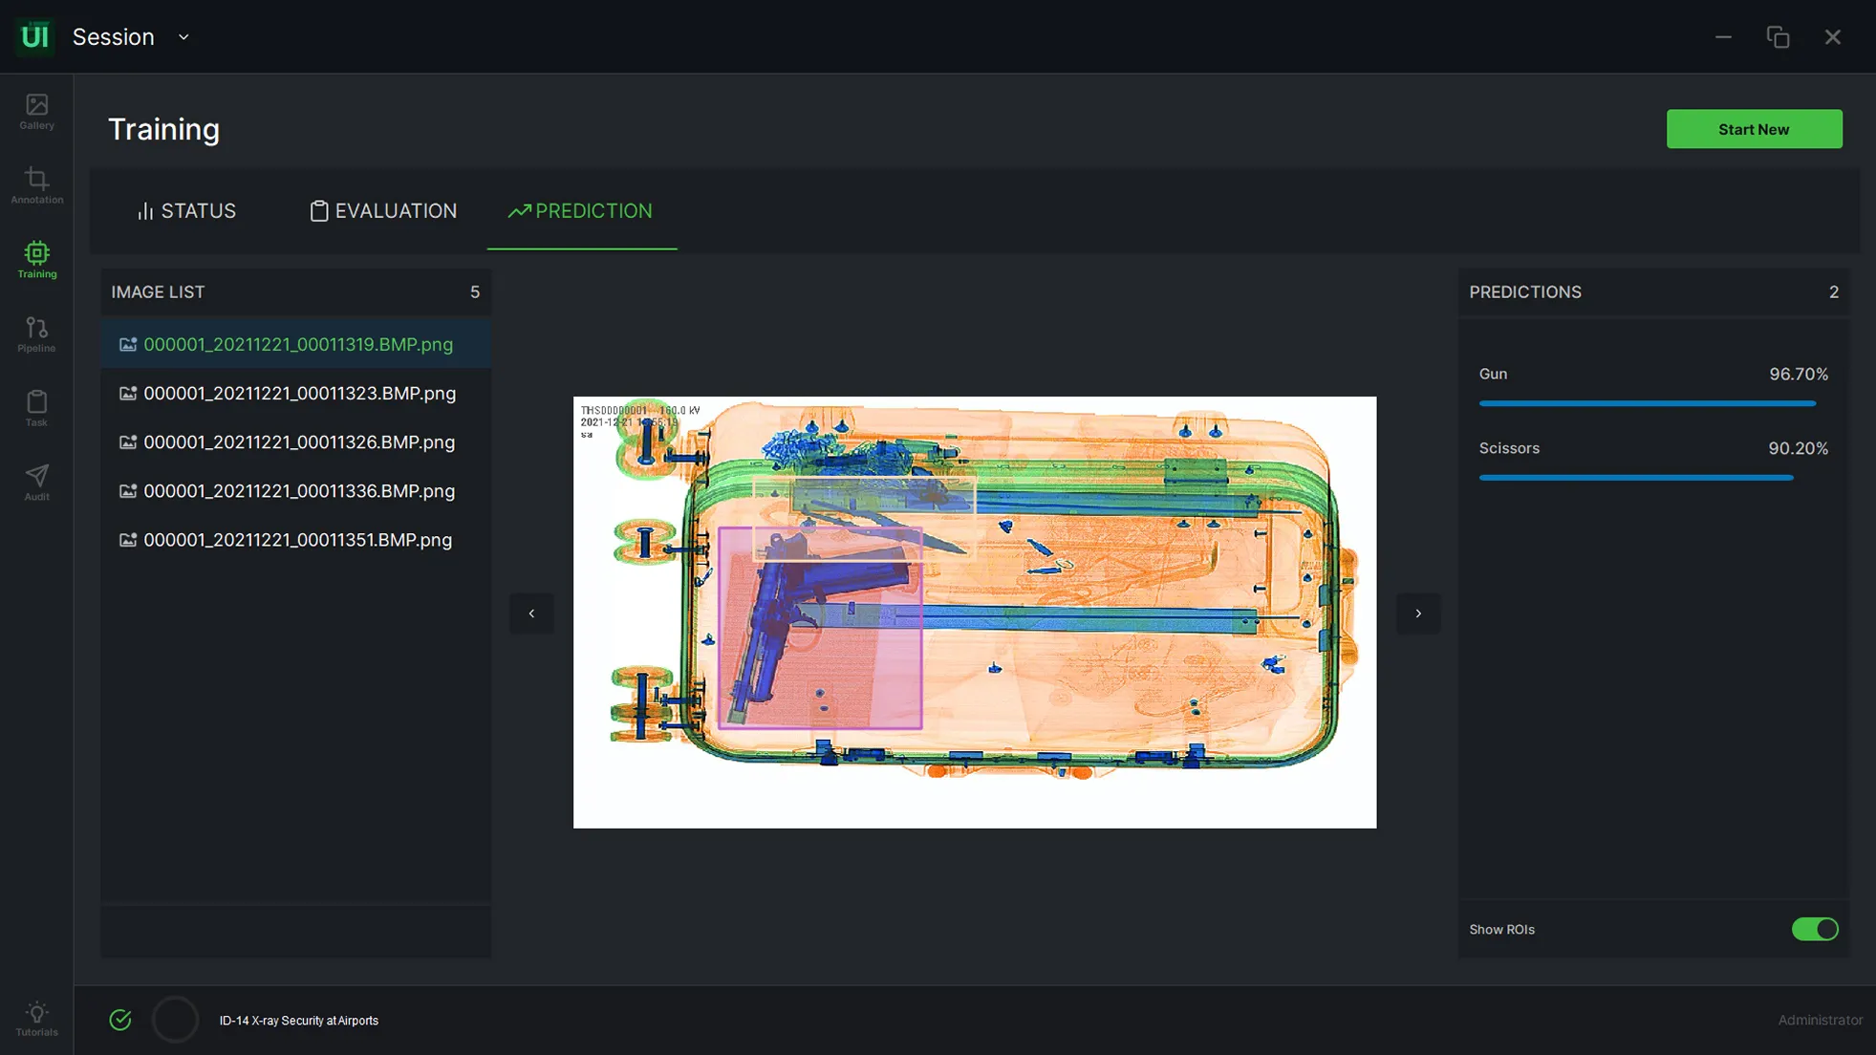The height and width of the screenshot is (1055, 1876).
Task: Go to next image with right arrow
Action: click(x=1418, y=613)
